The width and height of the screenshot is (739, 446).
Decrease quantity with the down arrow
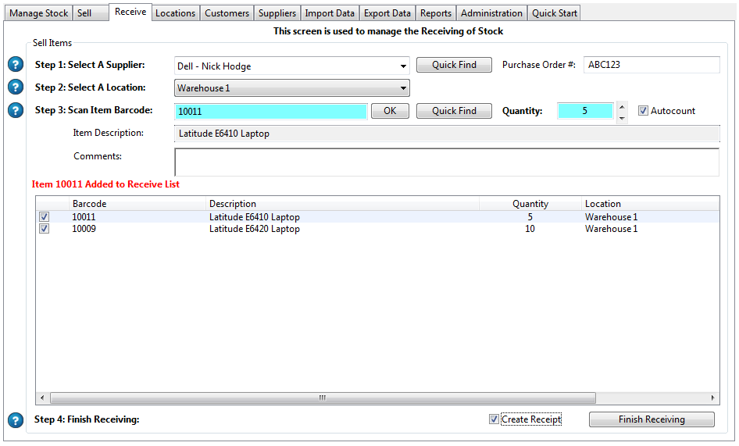tap(622, 117)
